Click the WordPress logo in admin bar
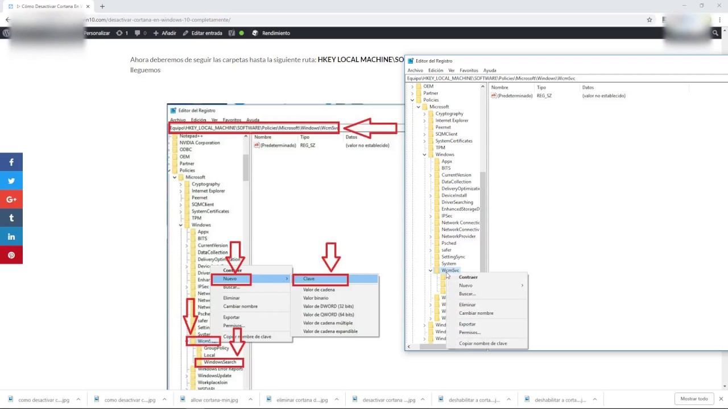 coord(6,33)
